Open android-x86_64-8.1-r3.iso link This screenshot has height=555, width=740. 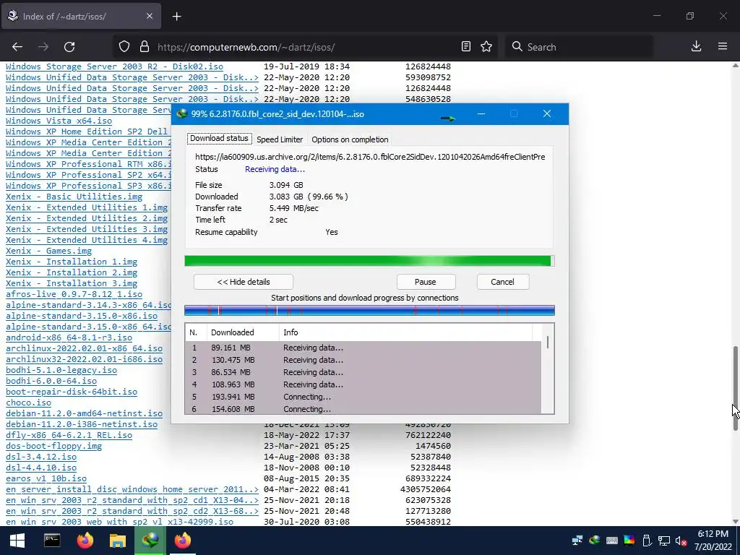(x=69, y=338)
